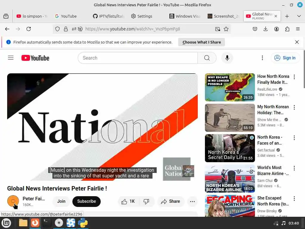Open North Korea's Secret Daily Life thumbnail
The image size is (305, 229).
[x=230, y=148]
